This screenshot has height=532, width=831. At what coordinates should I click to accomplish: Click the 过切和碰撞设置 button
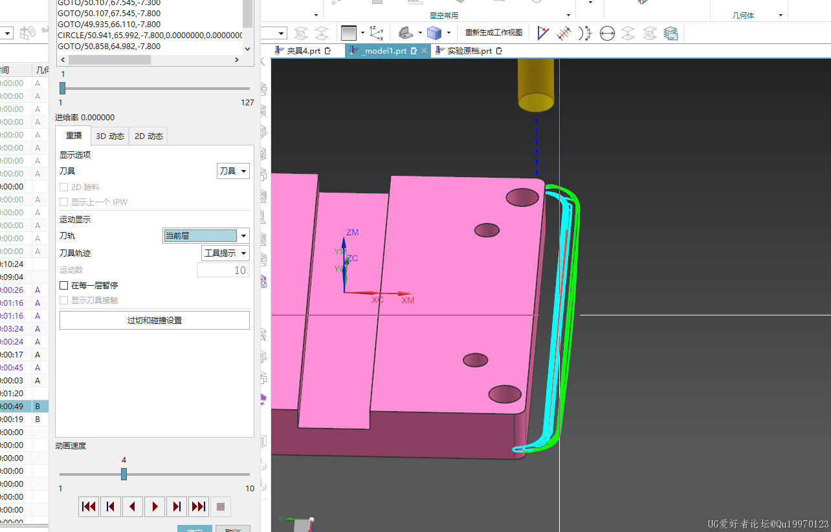pyautogui.click(x=155, y=320)
